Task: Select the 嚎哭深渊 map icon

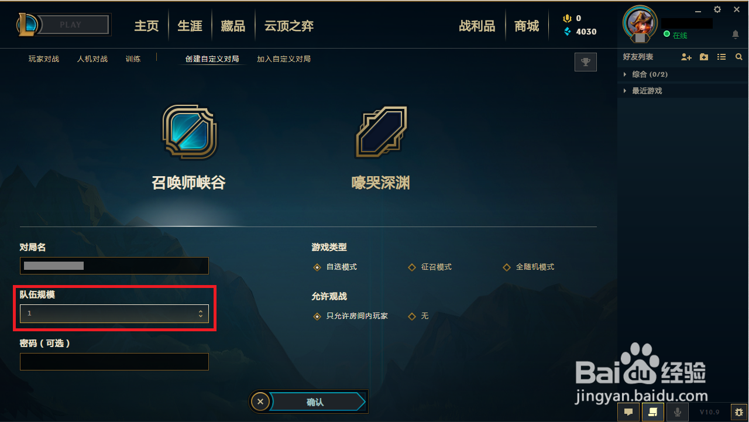Action: [x=381, y=132]
